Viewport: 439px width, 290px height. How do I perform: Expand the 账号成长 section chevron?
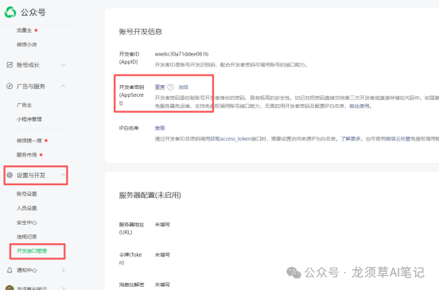tap(64, 65)
